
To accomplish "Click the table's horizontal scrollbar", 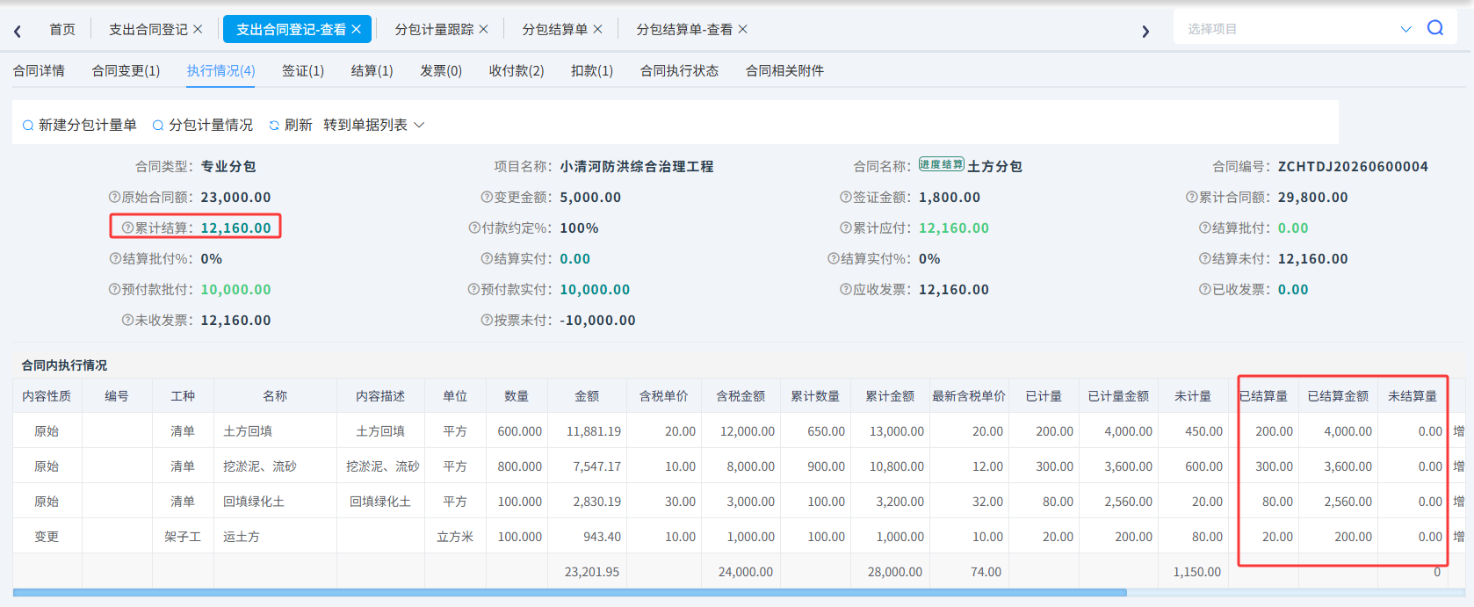I will tap(569, 593).
